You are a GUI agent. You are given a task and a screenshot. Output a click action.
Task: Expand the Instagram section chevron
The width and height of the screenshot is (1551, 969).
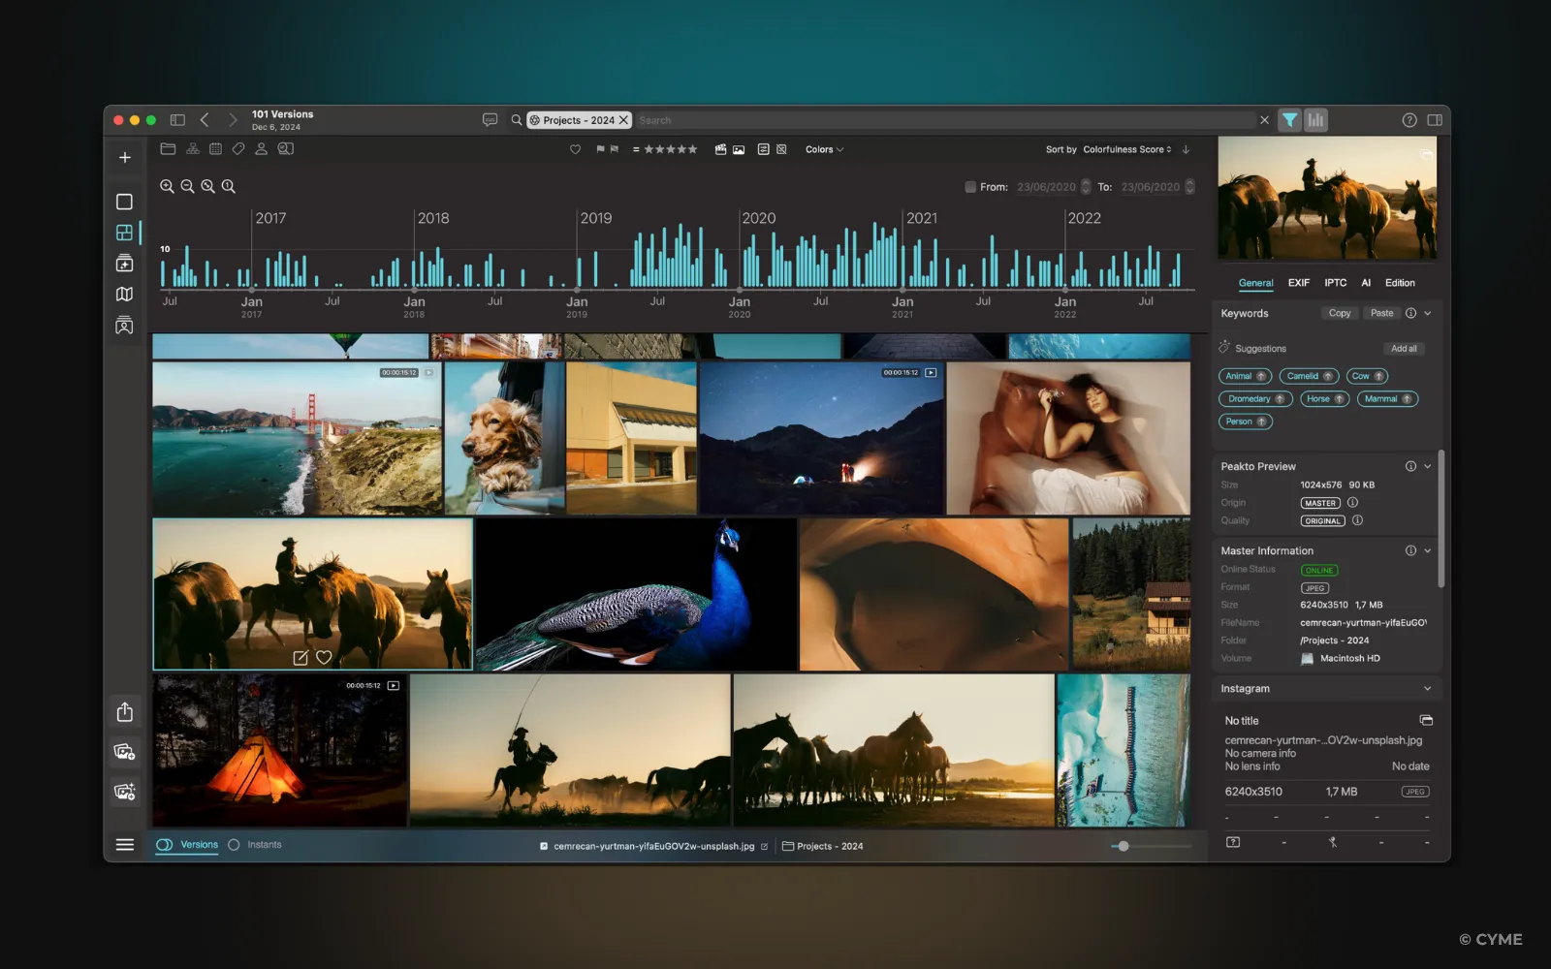pyautogui.click(x=1427, y=689)
